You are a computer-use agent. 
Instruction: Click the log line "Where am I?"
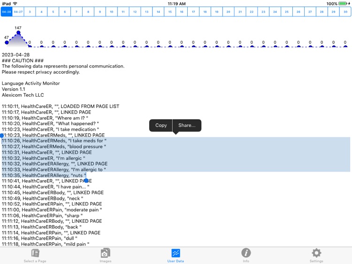click(45, 118)
